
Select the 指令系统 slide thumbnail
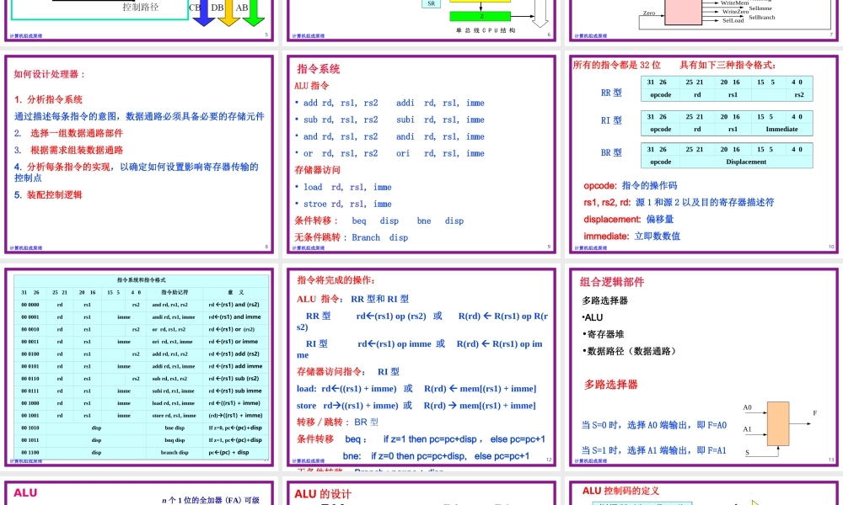(x=421, y=154)
